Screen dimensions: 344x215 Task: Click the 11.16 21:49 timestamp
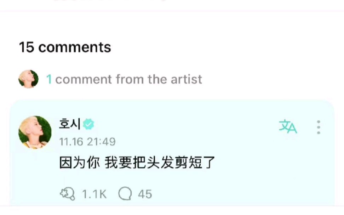[x=87, y=142]
